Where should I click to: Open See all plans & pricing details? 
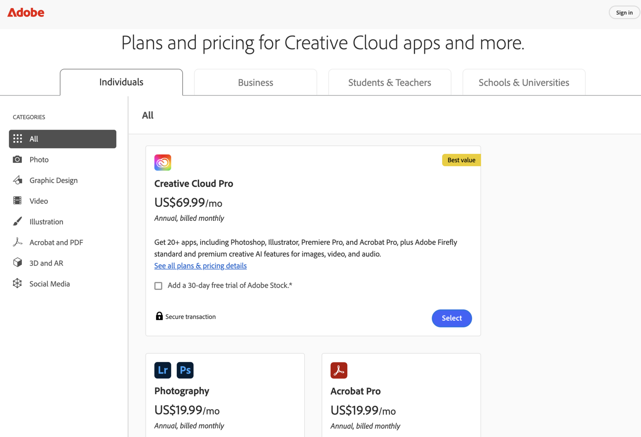[x=200, y=266]
